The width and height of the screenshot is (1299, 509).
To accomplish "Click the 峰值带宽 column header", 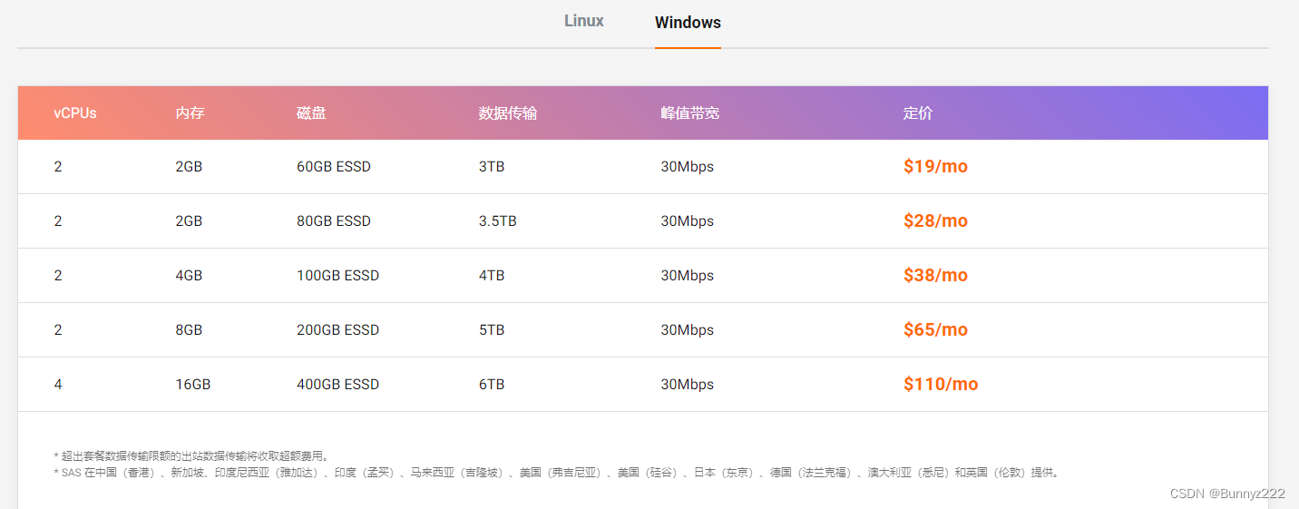I will point(690,113).
